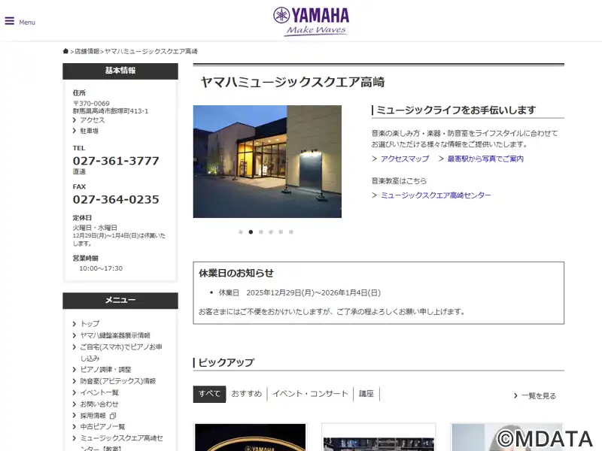Open 店舗情報 breadcrumb link
The image size is (602, 451).
[87, 51]
